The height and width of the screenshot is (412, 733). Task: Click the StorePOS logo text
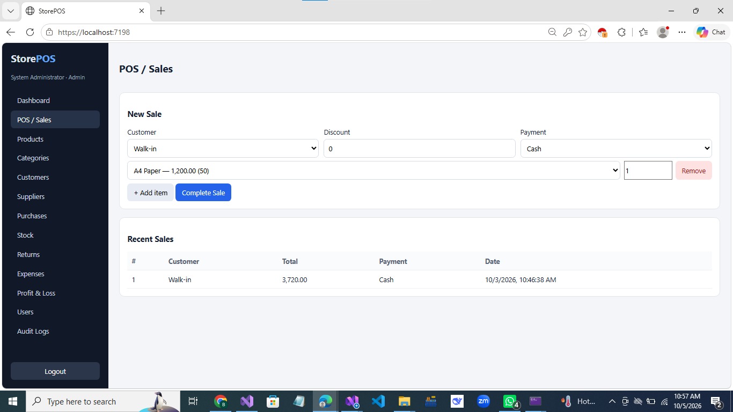(33, 59)
